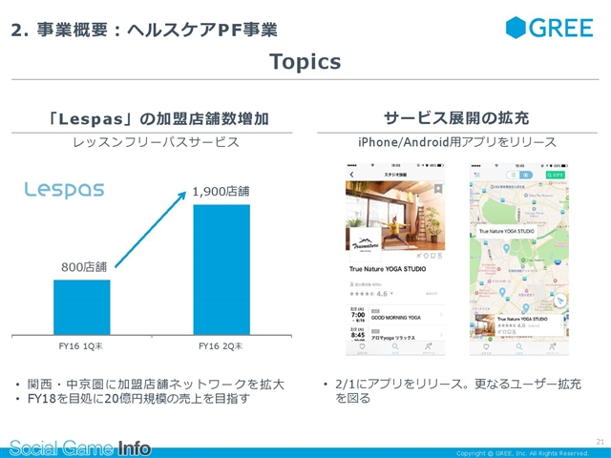Tap the filter list icon atop map screen
The width and height of the screenshot is (611, 458).
(x=477, y=175)
